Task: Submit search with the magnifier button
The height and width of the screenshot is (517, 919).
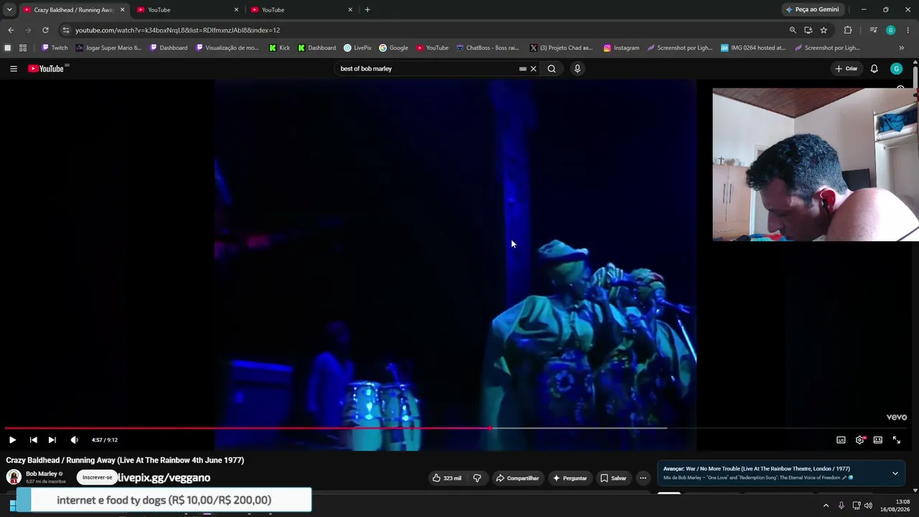Action: tap(551, 69)
